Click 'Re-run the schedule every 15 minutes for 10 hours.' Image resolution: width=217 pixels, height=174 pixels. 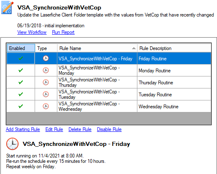coord(56,161)
